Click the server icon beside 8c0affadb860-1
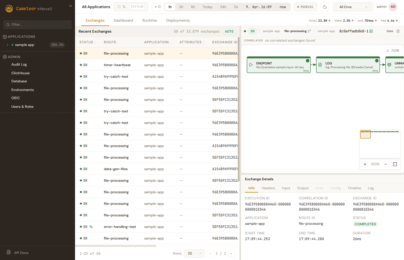 [x=371, y=31]
